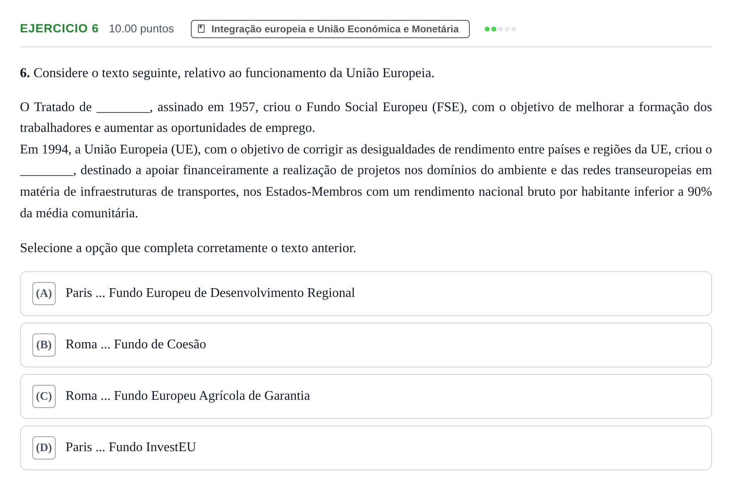
Task: Click the question prompt 'Considere o texto seguinte'
Action: point(227,73)
